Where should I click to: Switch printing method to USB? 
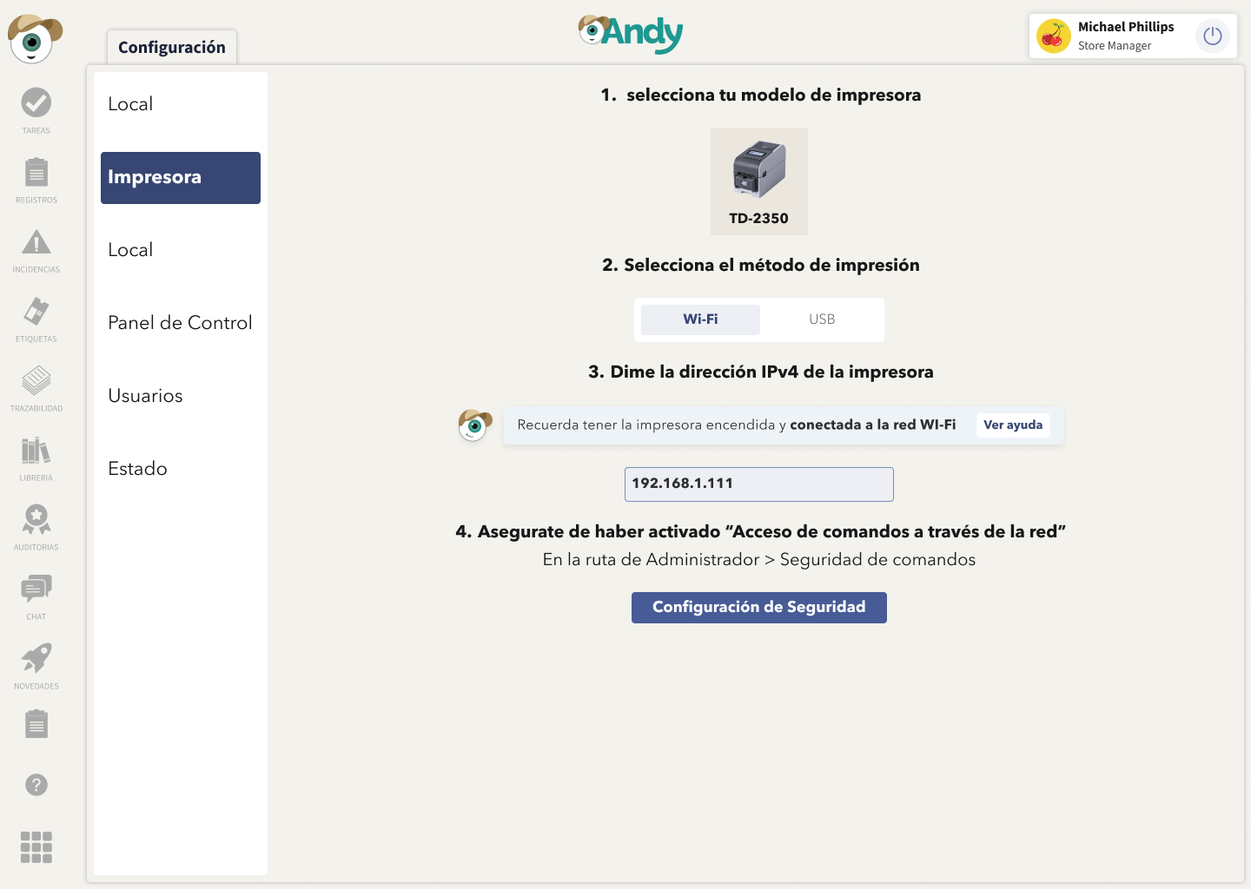click(822, 319)
